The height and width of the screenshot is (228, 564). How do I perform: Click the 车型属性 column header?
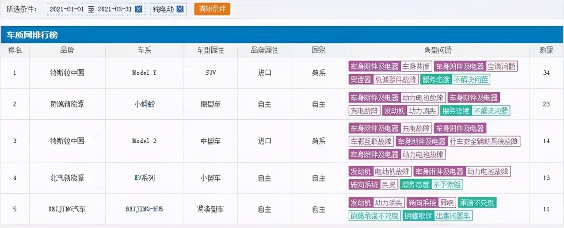210,50
